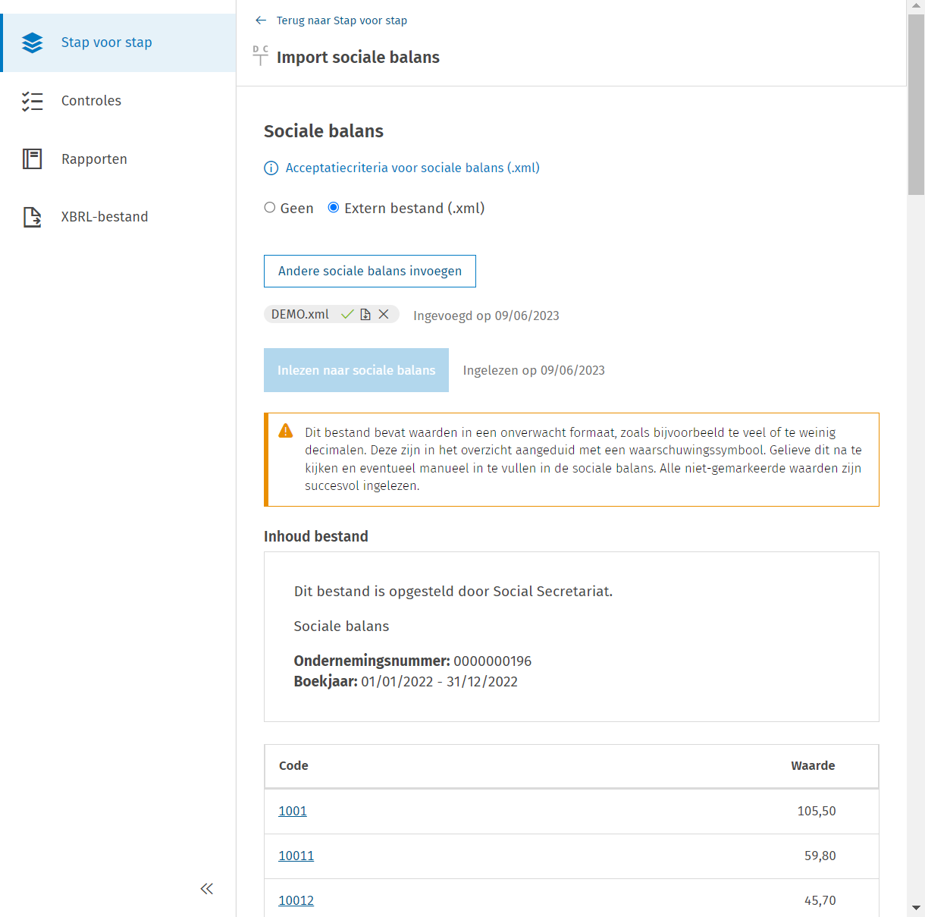The width and height of the screenshot is (925, 917).
Task: Click the Stap voor stap layers icon
Action: point(33,42)
